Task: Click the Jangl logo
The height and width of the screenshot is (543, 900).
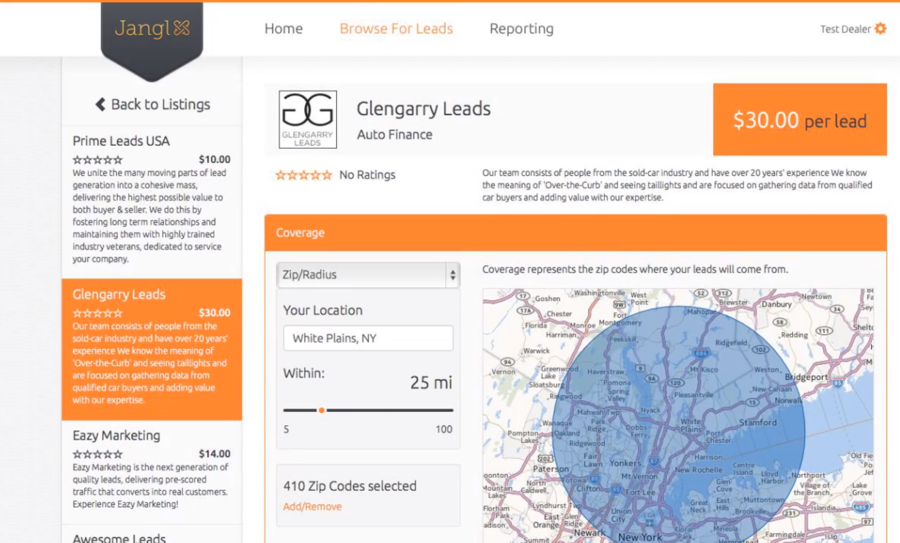Action: click(151, 29)
